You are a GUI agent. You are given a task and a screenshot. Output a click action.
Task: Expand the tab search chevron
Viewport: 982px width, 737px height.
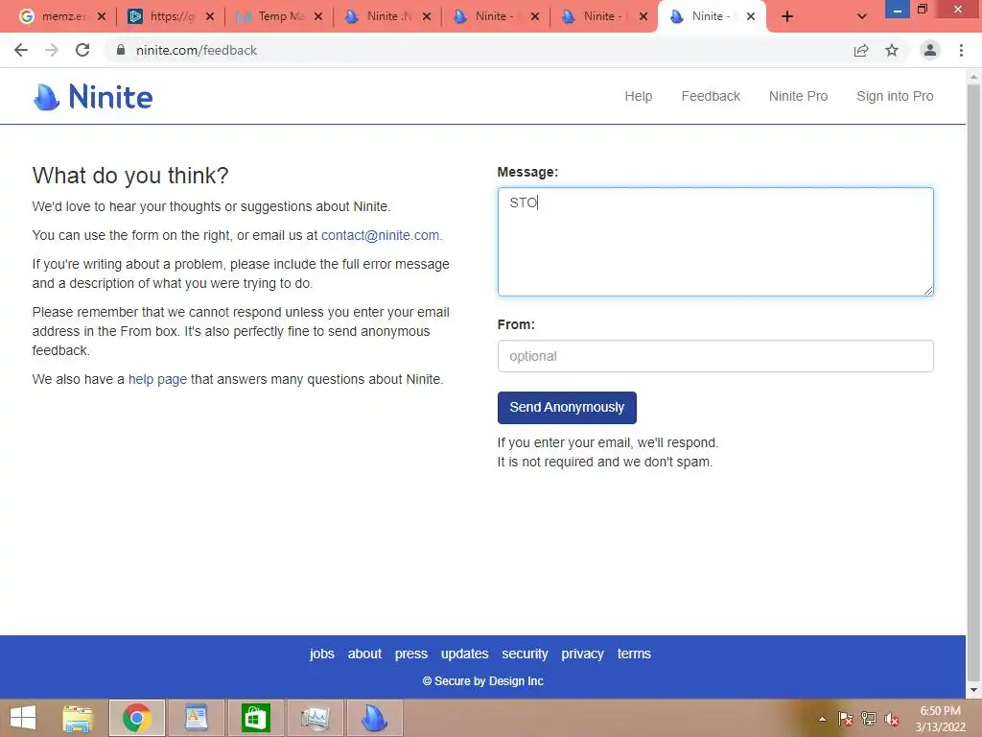862,17
